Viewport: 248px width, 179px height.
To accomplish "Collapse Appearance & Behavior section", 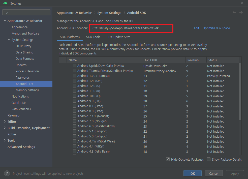I will (5, 21).
